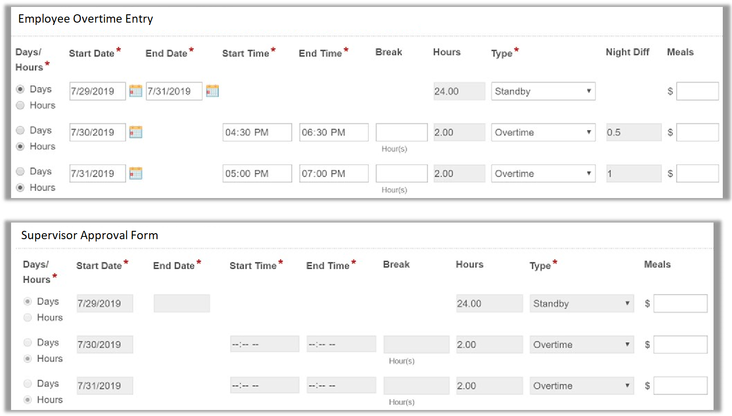Expand the Standby type dropdown in employee entry

(x=543, y=91)
